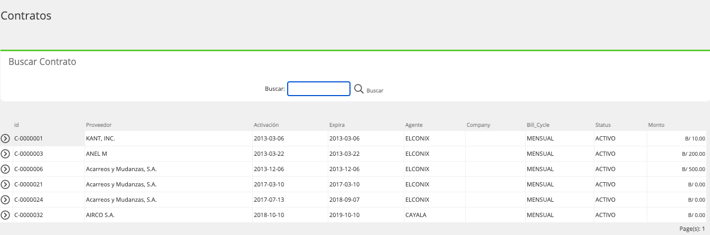710x235 pixels.
Task: Click ACTIVO status in ANEL M row
Action: click(605, 154)
